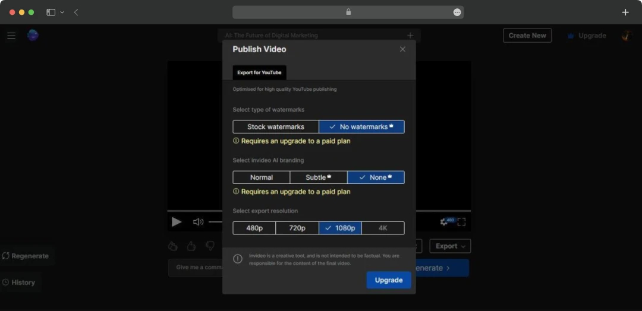Screen dimensions: 642x311
Task: Click Upgrade with crown in header
Action: coord(586,36)
